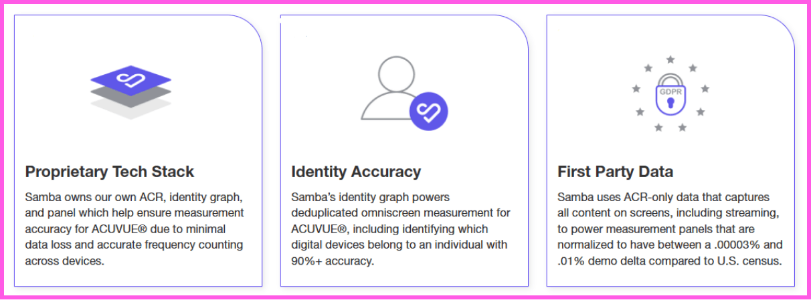Viewport: 811px width, 300px height.
Task: Click the gray person silhouette icon
Action: (x=395, y=88)
